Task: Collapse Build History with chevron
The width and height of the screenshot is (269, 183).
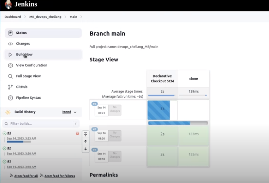Action: tap(75, 112)
